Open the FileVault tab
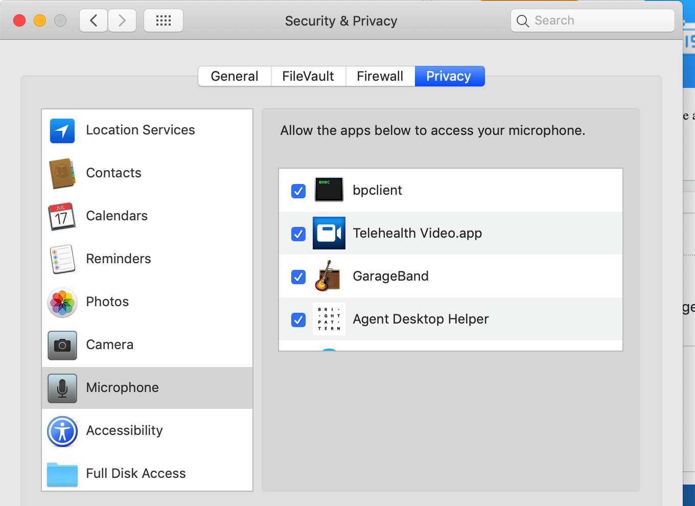Image resolution: width=695 pixels, height=506 pixels. click(308, 76)
